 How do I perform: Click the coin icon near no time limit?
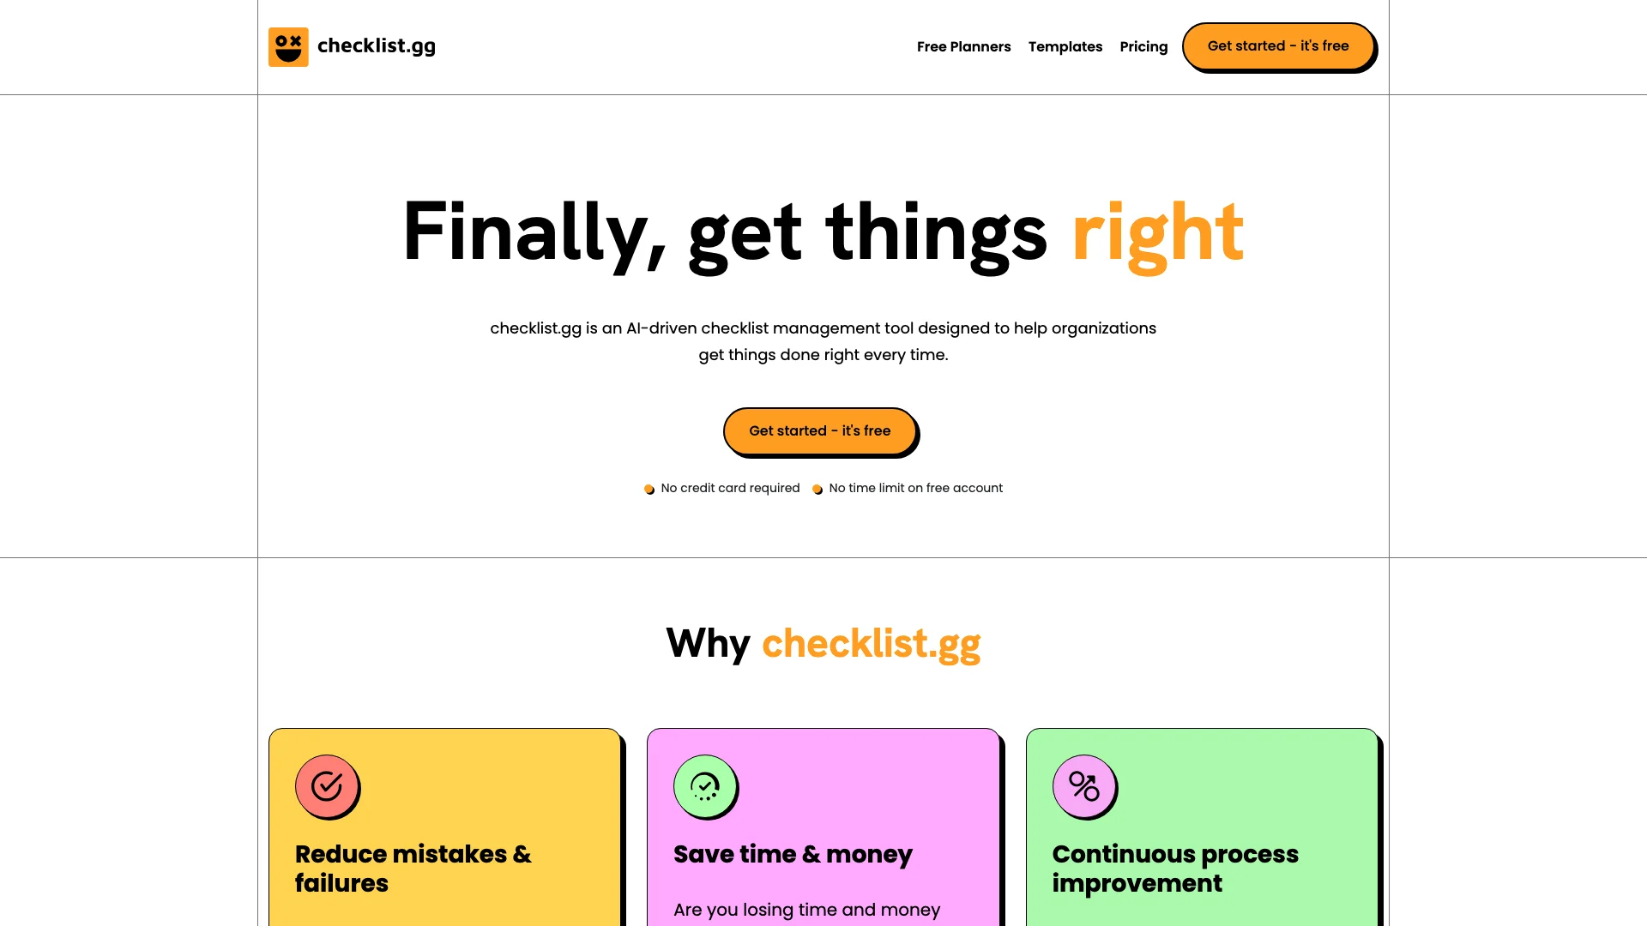[817, 489]
